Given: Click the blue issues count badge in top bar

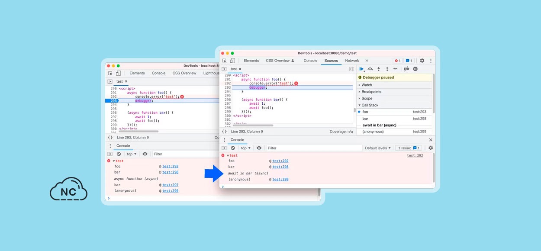Looking at the screenshot, I should coord(409,61).
